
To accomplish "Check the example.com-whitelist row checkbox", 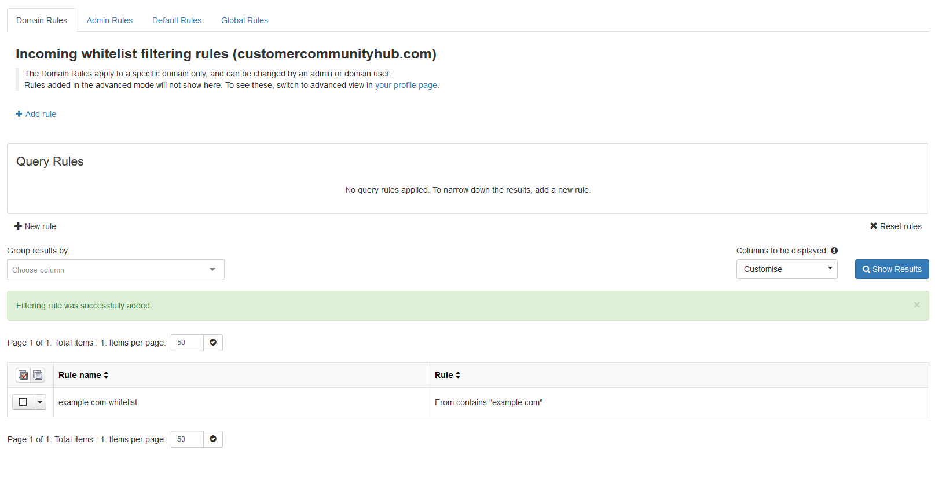I will (x=23, y=402).
